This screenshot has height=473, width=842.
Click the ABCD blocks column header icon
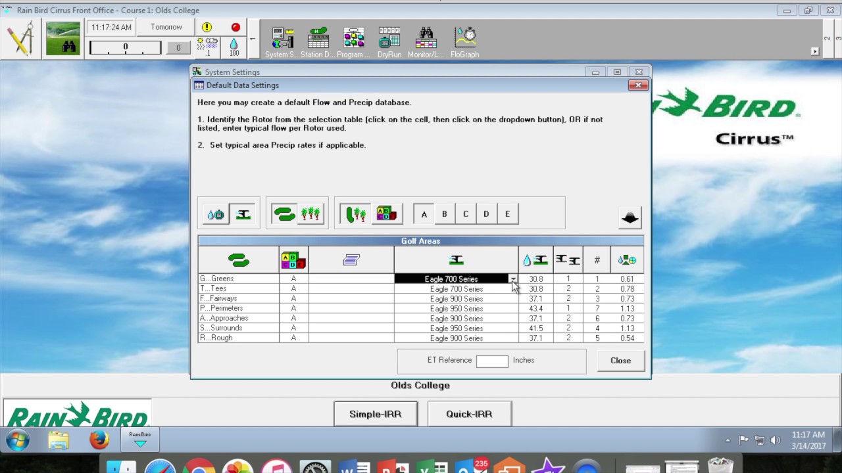coord(293,260)
